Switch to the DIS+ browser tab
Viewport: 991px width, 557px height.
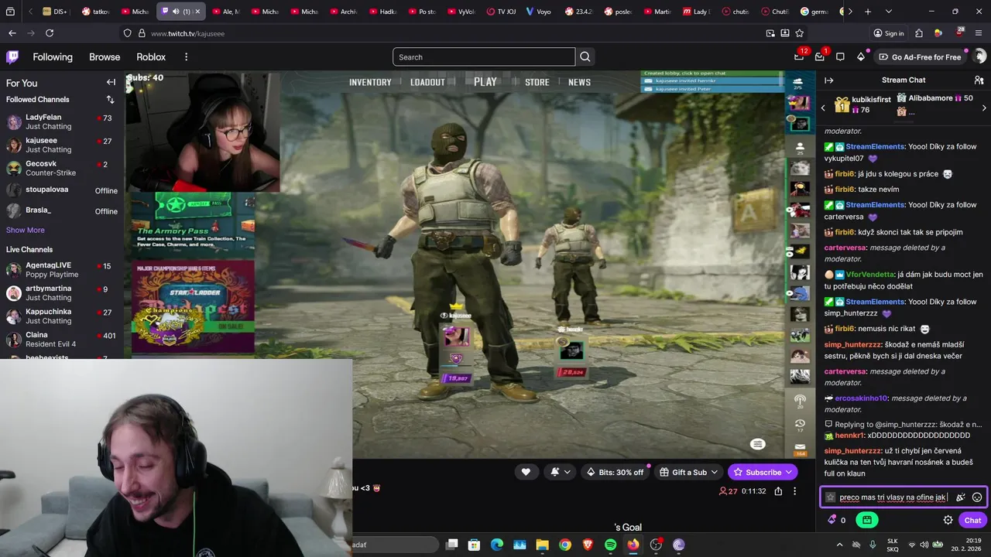(55, 12)
